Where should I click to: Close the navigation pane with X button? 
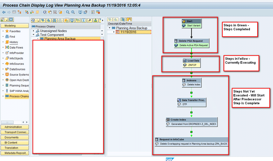11,20
